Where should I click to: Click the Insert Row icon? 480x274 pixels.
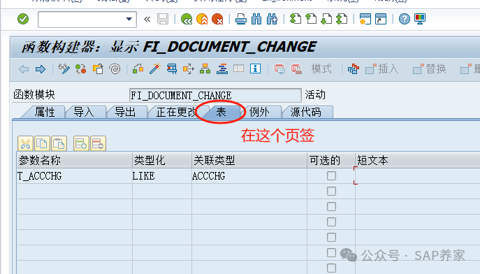pyautogui.click(x=81, y=143)
